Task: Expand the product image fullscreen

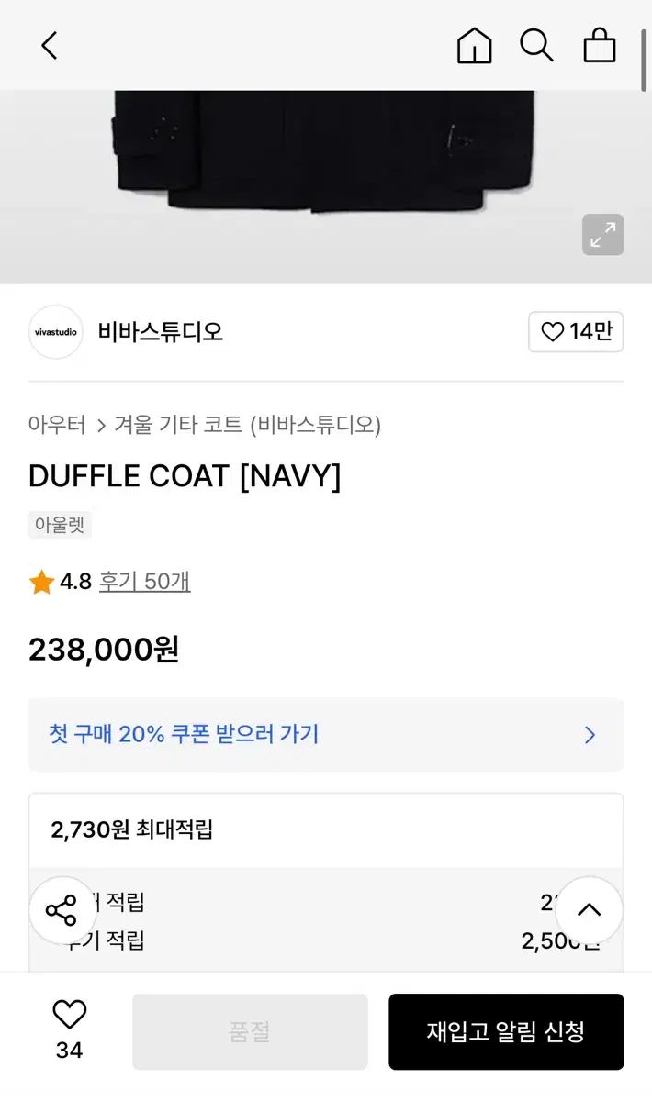Action: click(602, 235)
